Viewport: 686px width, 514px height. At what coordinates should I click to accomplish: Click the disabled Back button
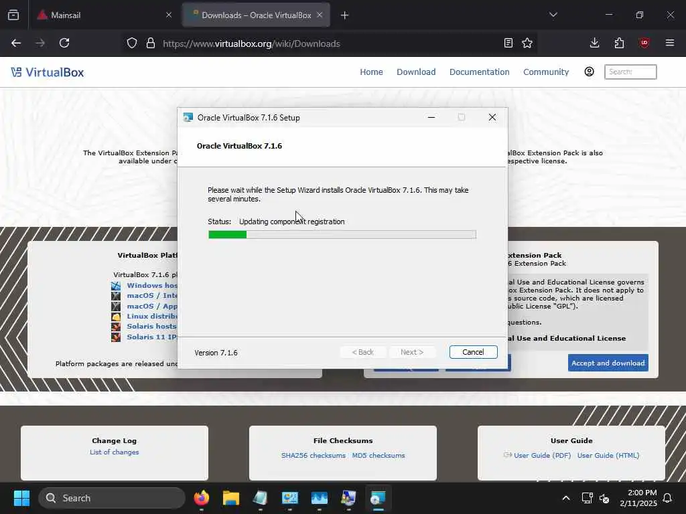click(362, 352)
